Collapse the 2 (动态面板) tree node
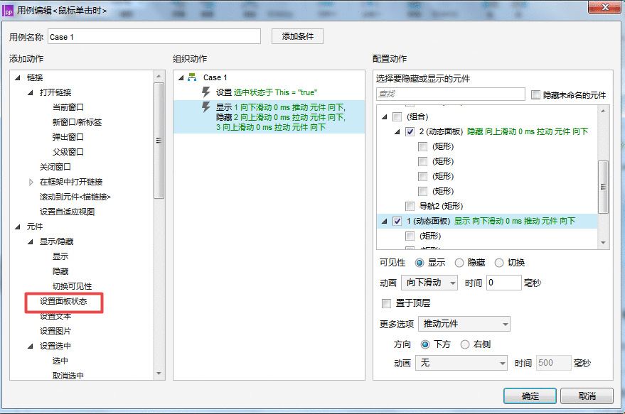 pyautogui.click(x=397, y=132)
